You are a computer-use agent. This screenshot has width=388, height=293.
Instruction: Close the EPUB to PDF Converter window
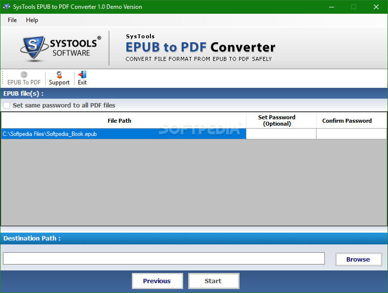pos(376,7)
